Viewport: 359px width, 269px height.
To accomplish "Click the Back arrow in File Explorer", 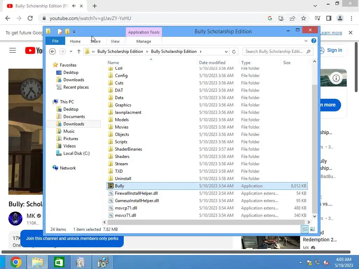I will click(53, 51).
